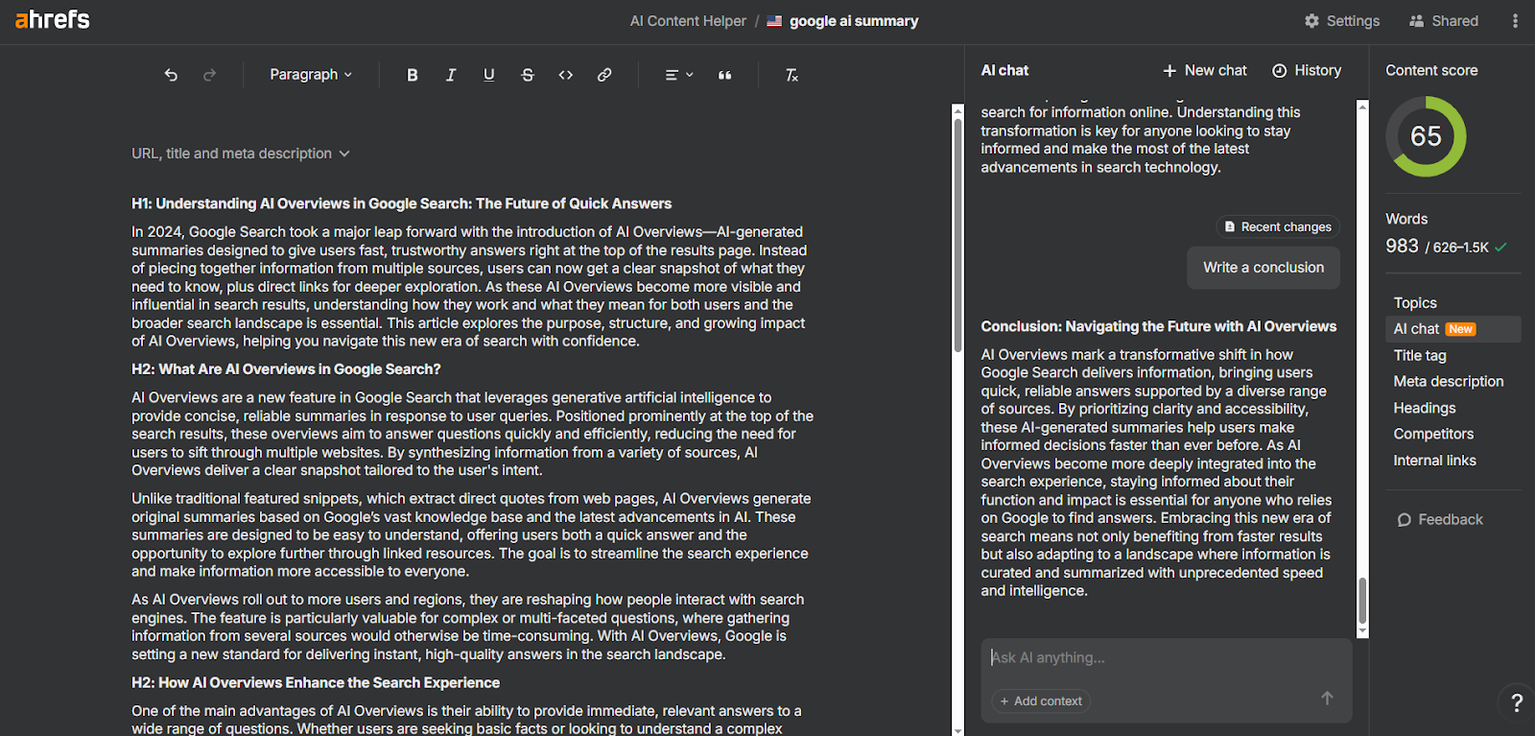
Task: Click the Conclusion: Navigating the Future heading
Action: pos(1158,327)
